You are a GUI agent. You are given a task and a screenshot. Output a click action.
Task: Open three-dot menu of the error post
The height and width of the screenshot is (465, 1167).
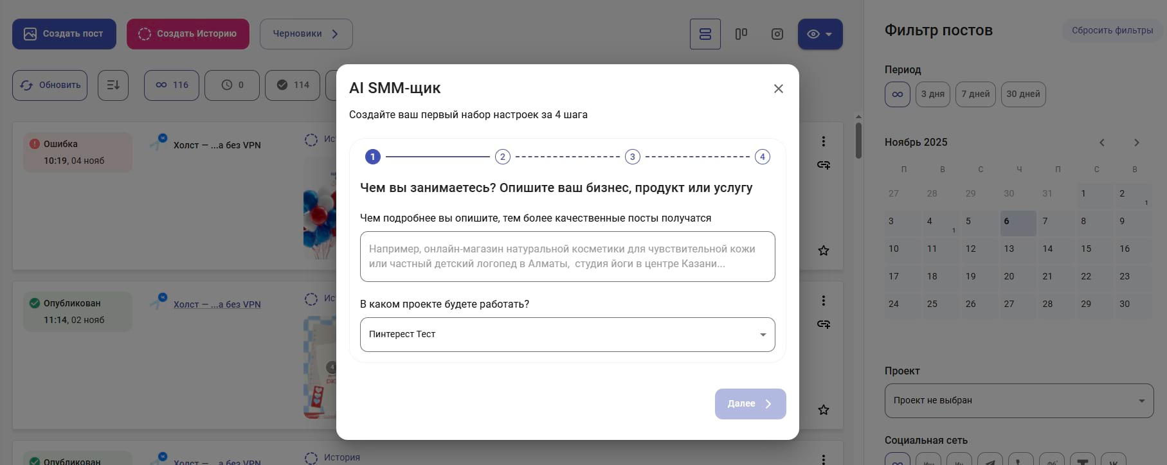823,141
